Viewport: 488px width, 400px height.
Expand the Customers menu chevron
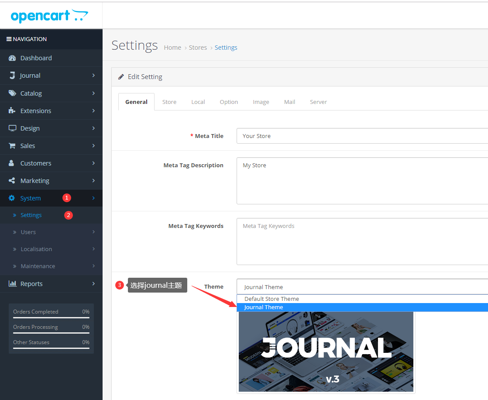[93, 163]
